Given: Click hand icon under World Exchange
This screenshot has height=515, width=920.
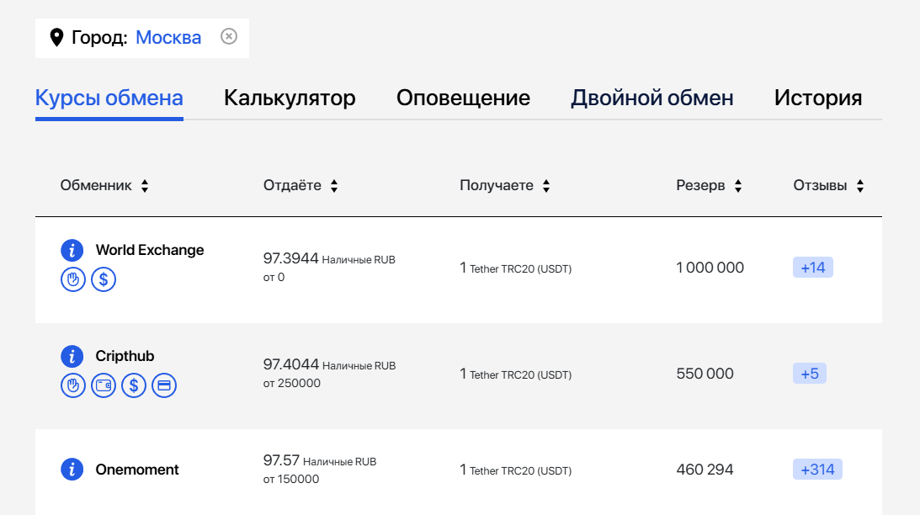Looking at the screenshot, I should [x=73, y=279].
